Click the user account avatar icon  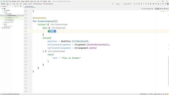pos(168,4)
